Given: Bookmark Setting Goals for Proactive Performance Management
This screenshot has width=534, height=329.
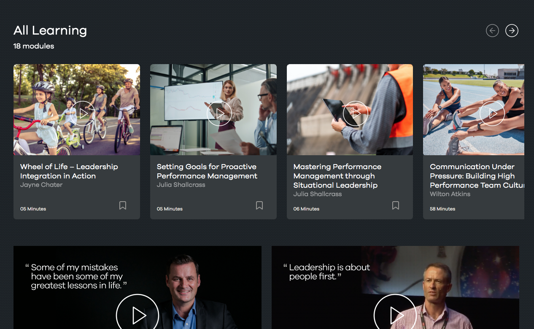Looking at the screenshot, I should pyautogui.click(x=259, y=205).
